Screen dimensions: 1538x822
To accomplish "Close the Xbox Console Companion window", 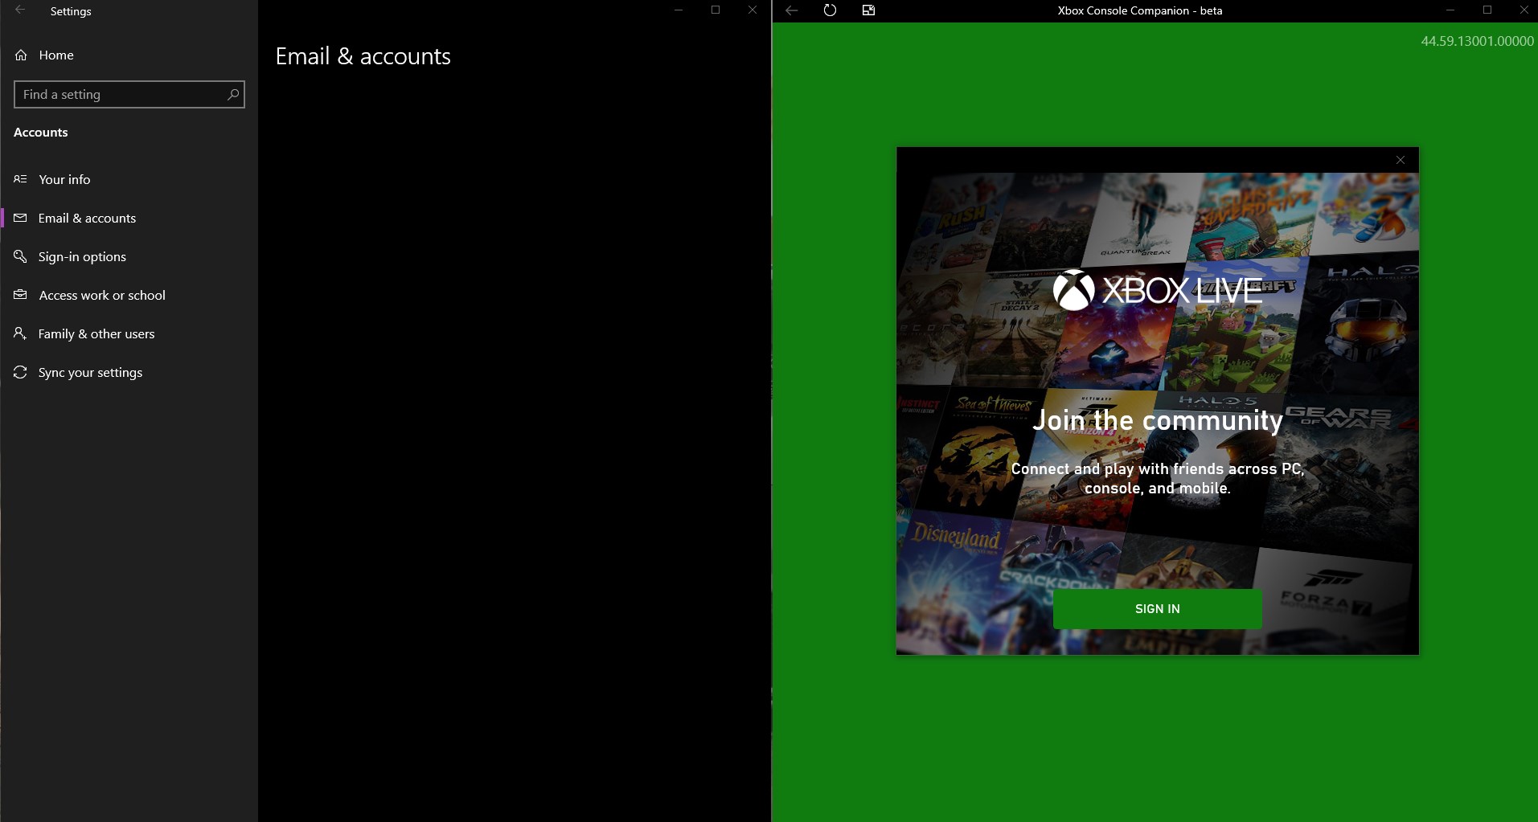I will 1524,10.
